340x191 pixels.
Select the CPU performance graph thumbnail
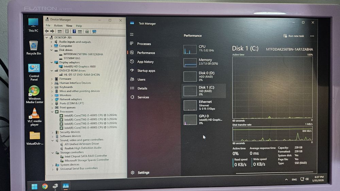pyautogui.click(x=190, y=49)
